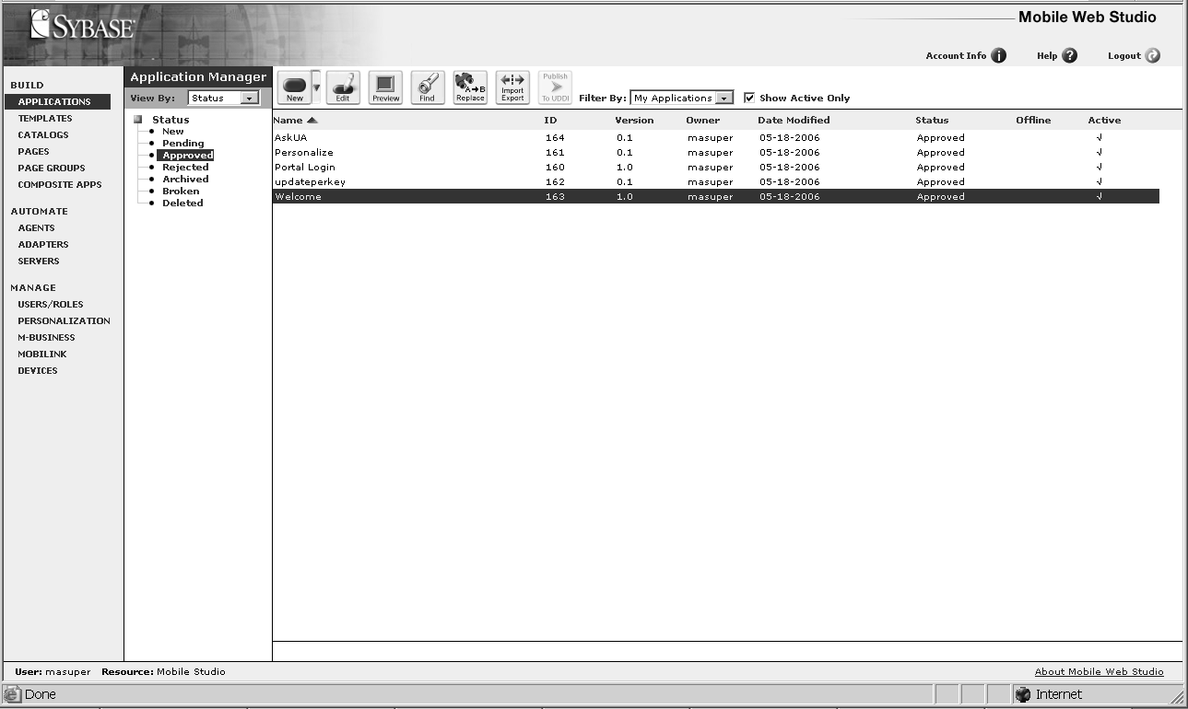1188x709 pixels.
Task: Open Catalogs in sidebar
Action: click(x=43, y=134)
